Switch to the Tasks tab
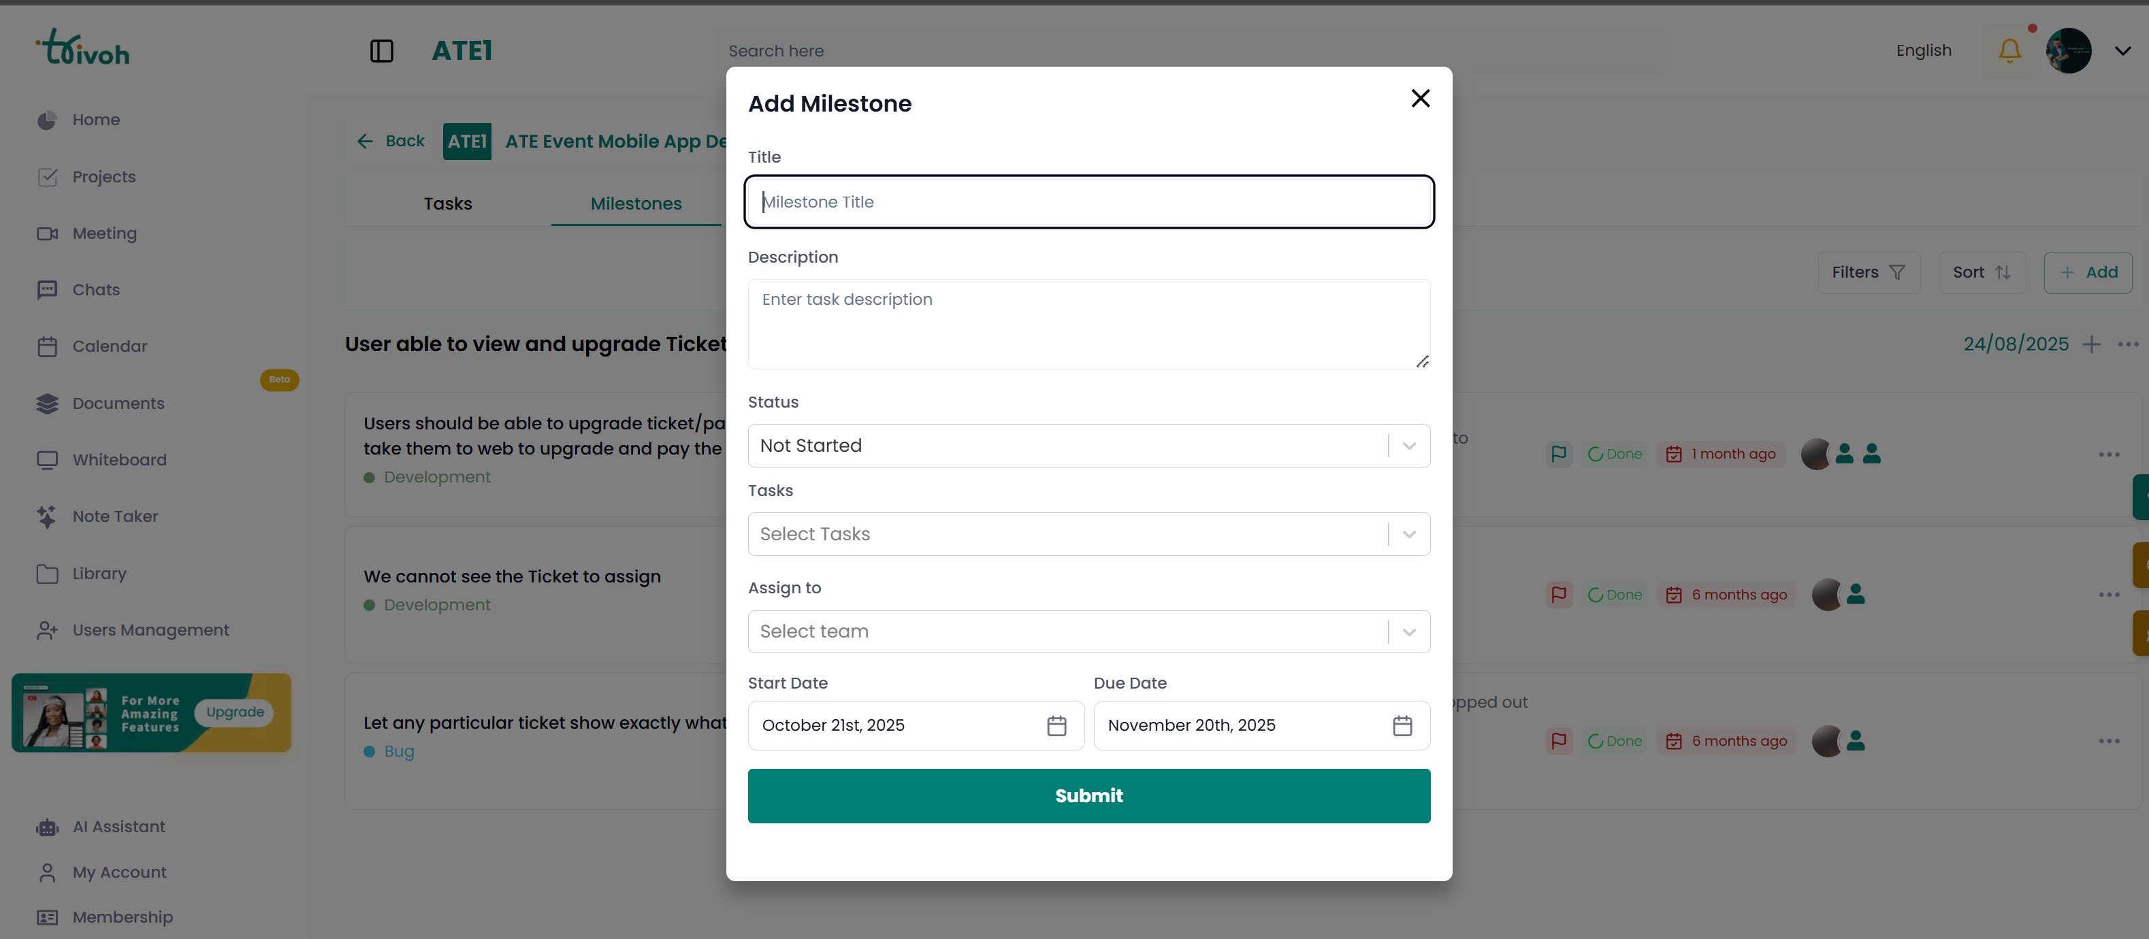This screenshot has height=939, width=2149. click(x=448, y=203)
